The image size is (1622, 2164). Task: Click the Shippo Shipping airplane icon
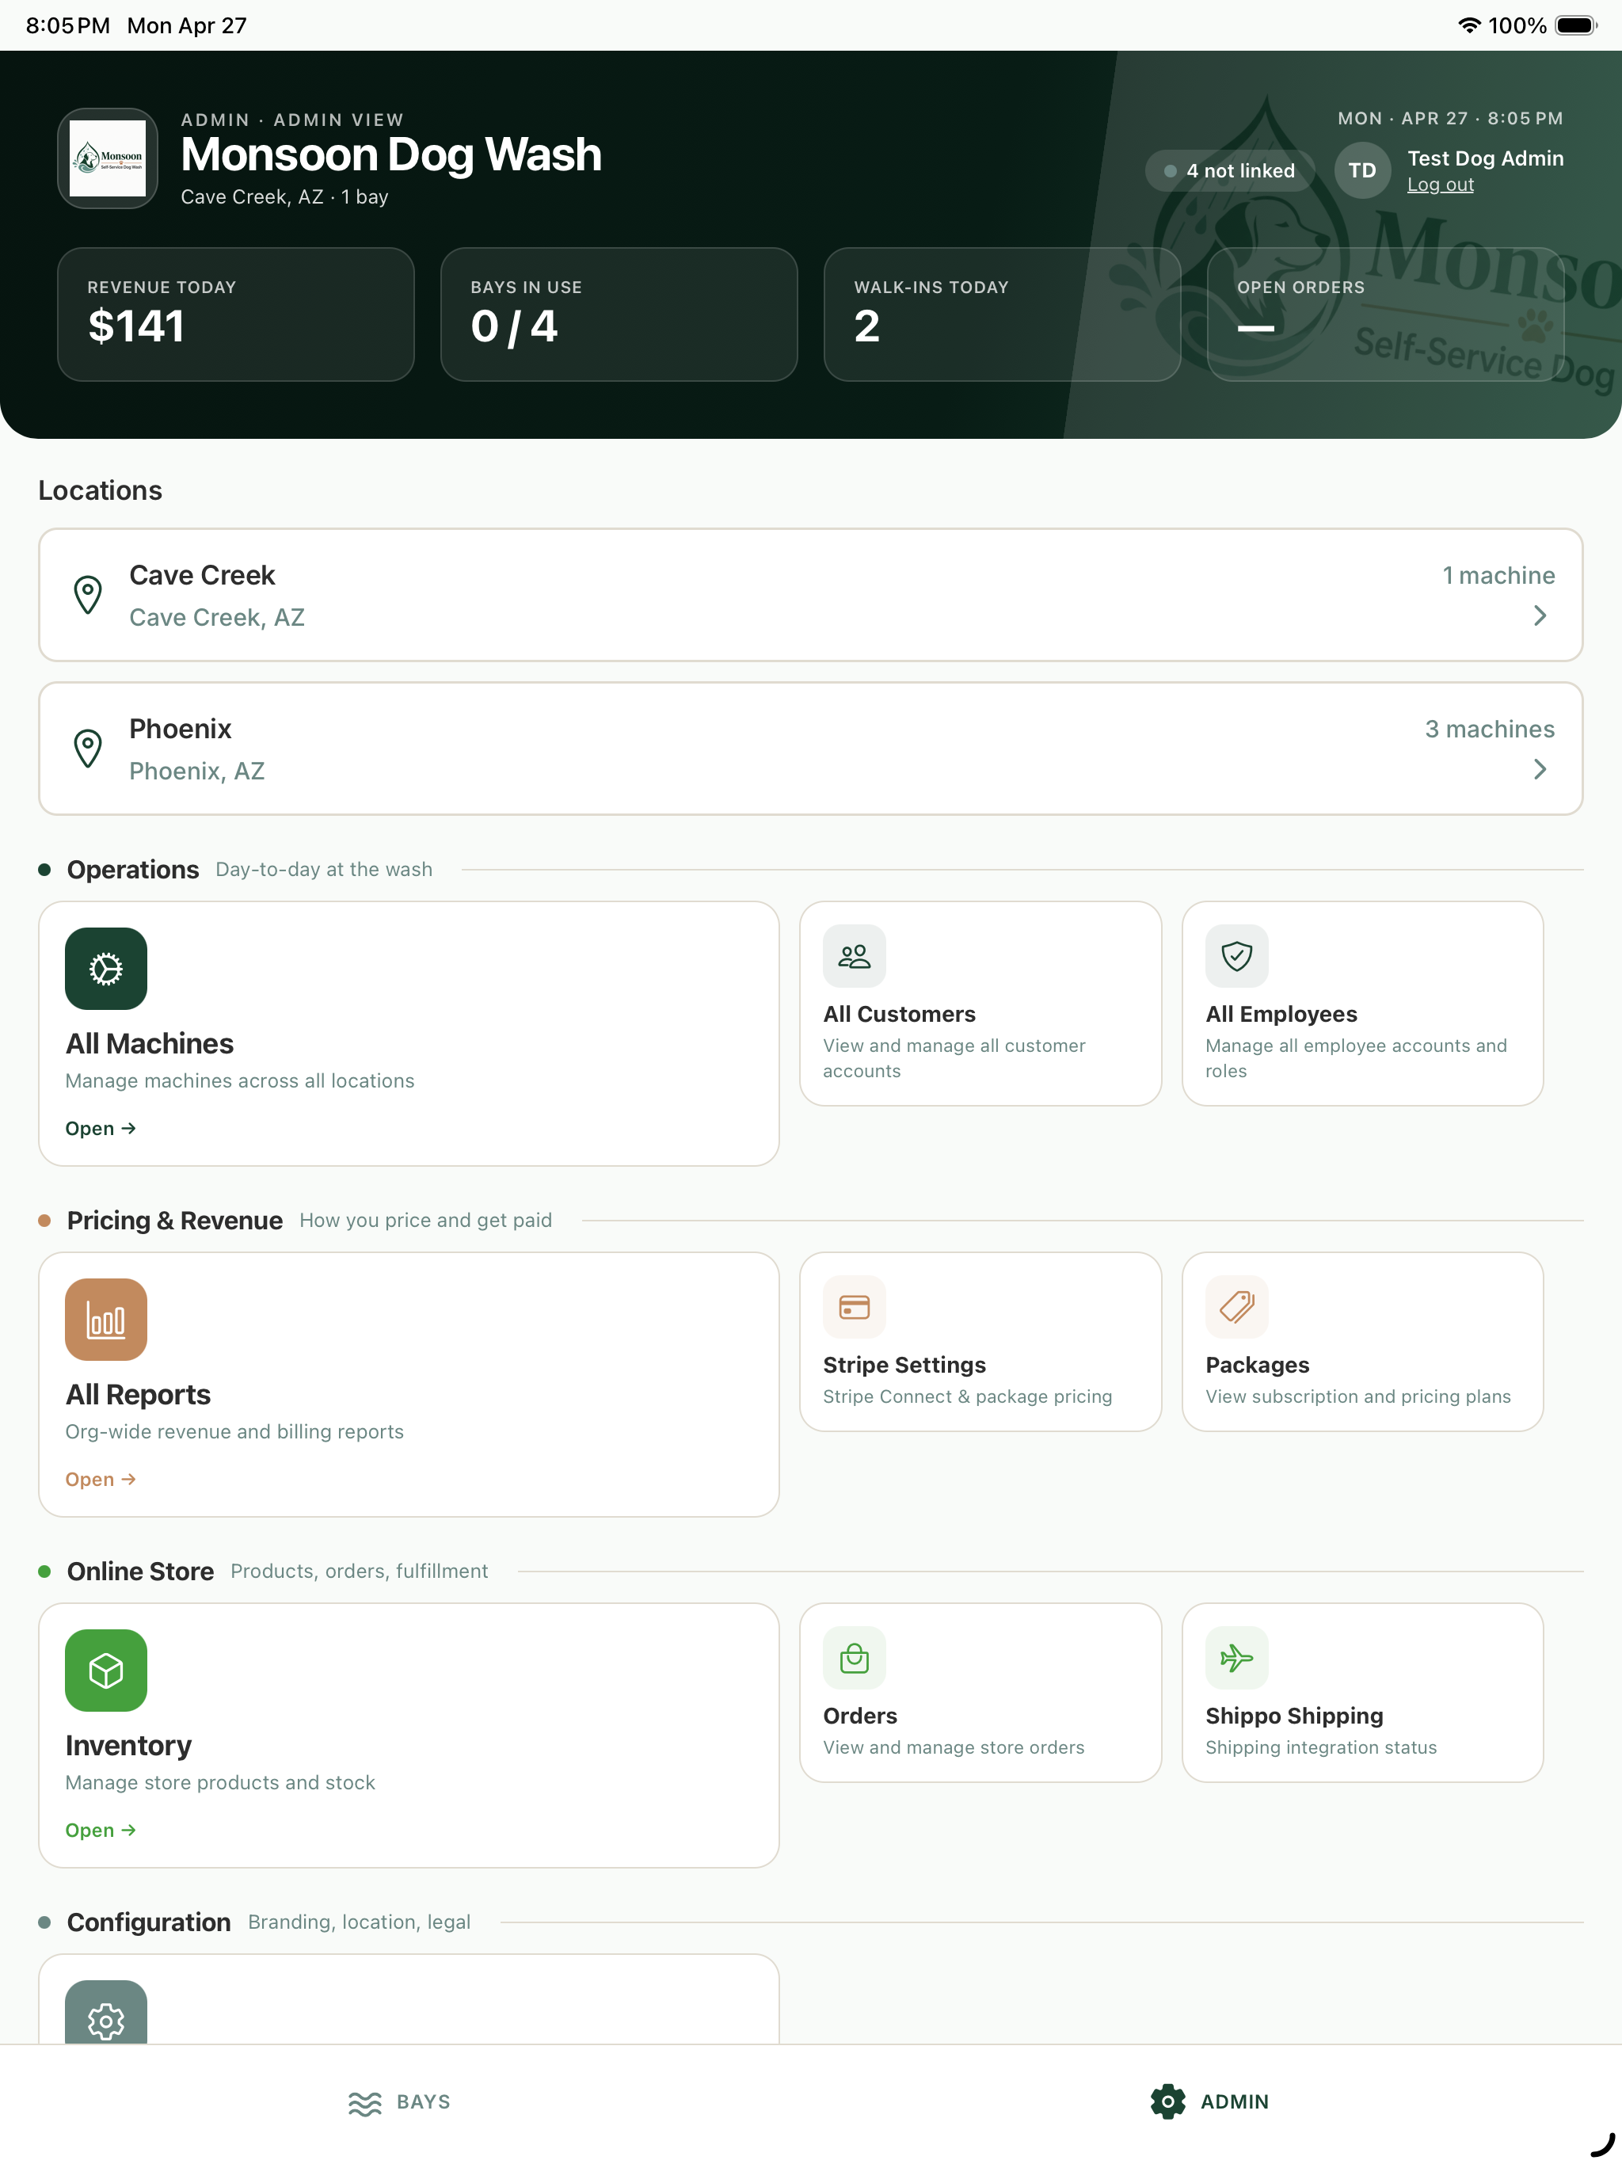click(x=1236, y=1658)
